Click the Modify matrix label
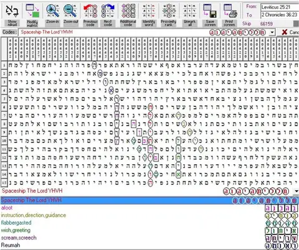The height and width of the screenshot is (250, 299). pos(32,23)
